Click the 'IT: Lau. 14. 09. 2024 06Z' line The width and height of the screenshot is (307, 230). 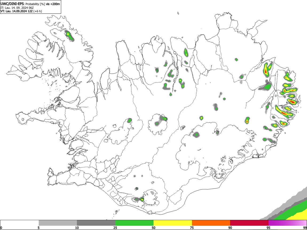coord(17,8)
